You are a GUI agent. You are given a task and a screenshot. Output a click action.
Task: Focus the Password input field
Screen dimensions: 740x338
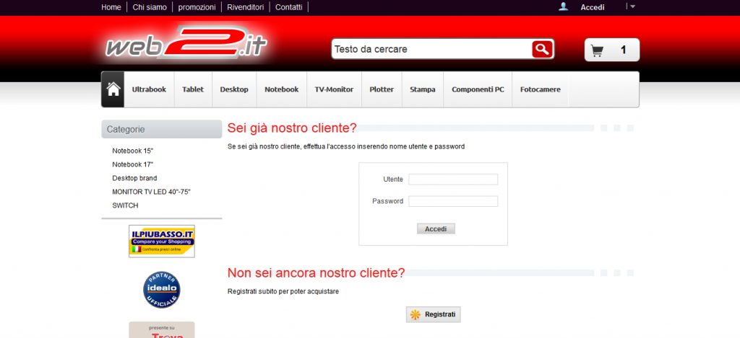tap(453, 201)
